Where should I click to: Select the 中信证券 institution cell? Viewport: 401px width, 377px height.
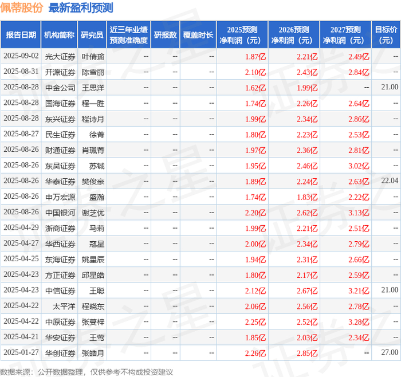click(x=60, y=290)
